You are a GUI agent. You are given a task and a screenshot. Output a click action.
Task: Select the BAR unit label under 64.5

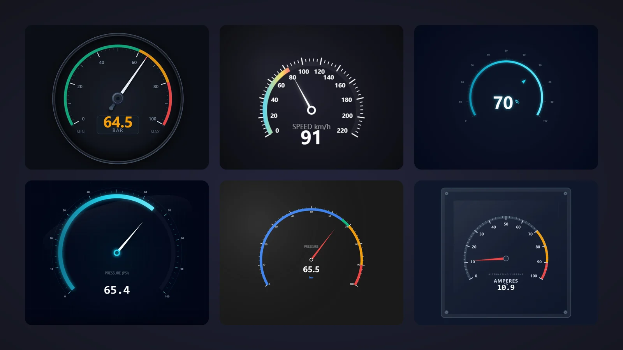tap(118, 131)
